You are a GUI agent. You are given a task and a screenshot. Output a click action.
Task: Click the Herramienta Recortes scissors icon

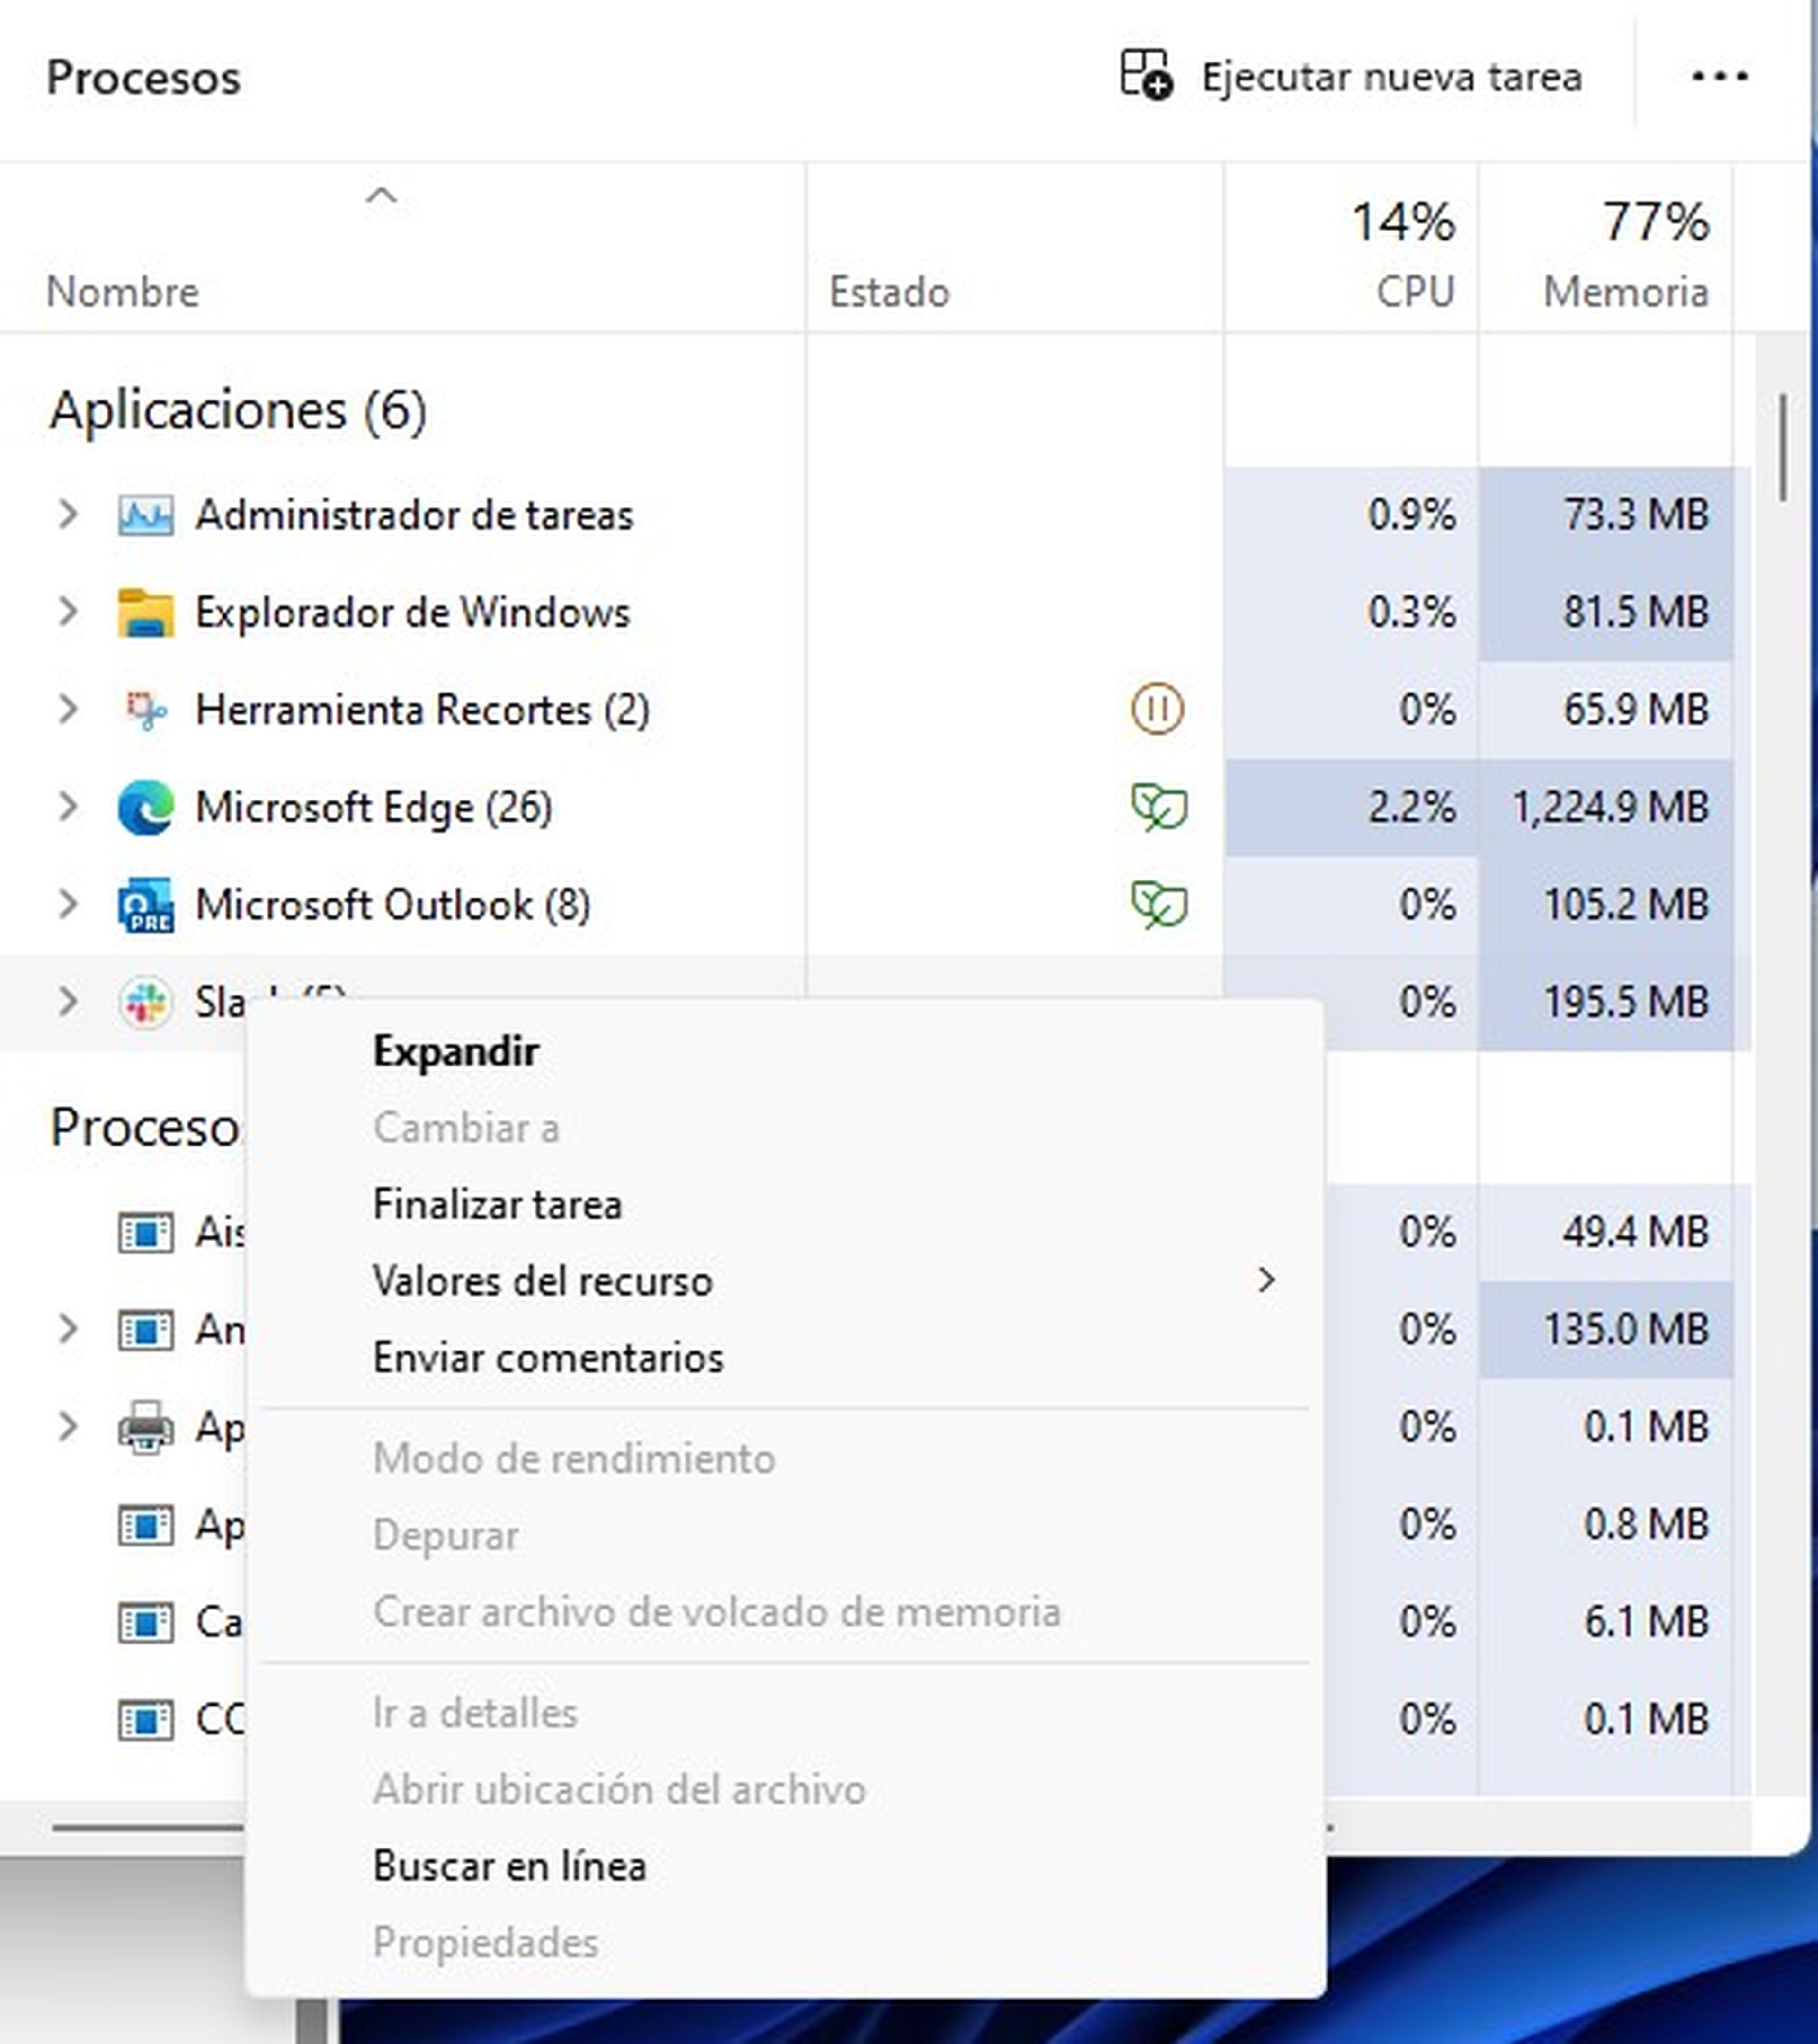pos(145,710)
